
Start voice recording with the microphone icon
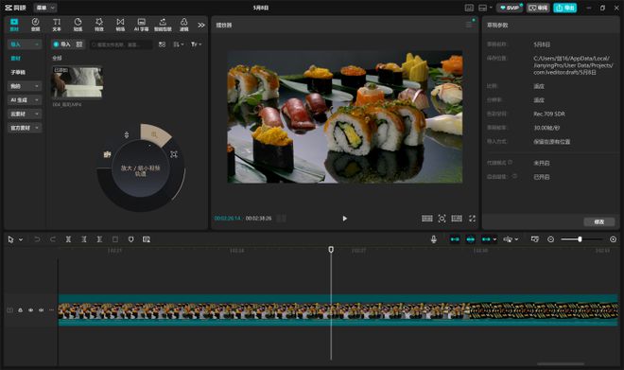click(x=434, y=239)
